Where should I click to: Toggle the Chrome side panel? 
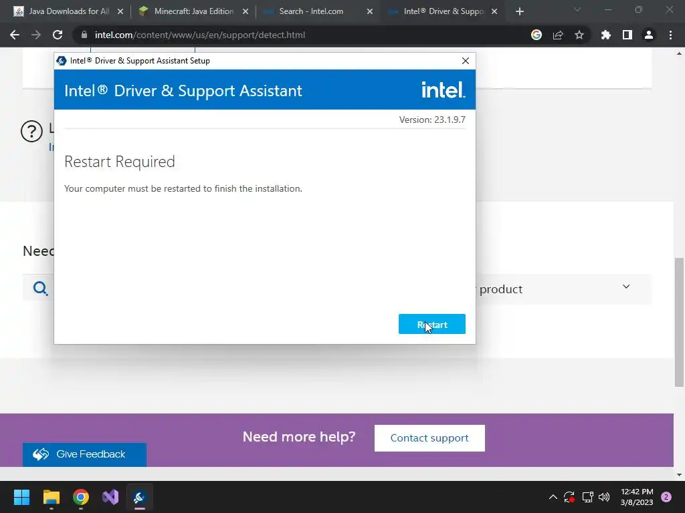click(627, 35)
